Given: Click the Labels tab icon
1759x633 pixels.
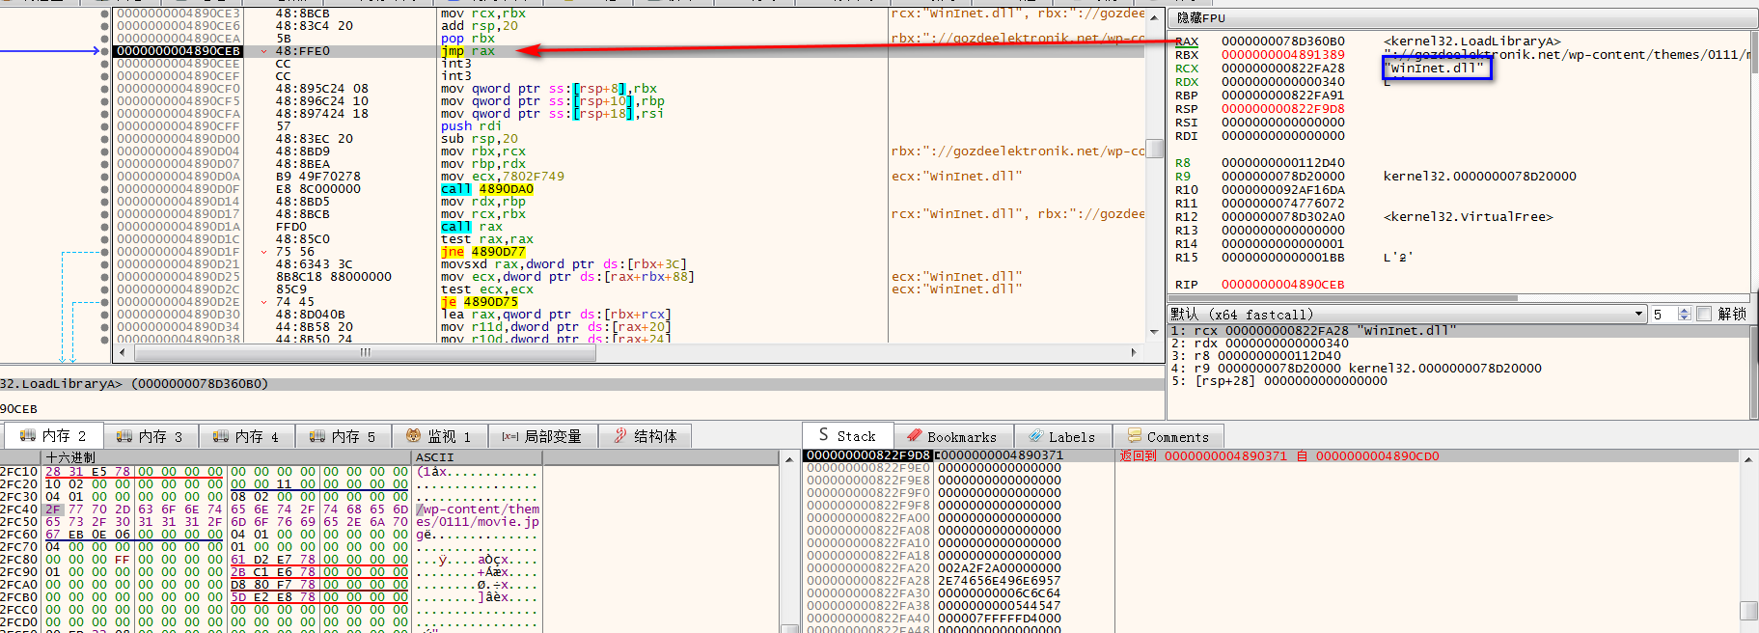Looking at the screenshot, I should (1035, 436).
